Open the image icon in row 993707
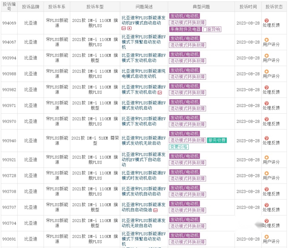Screen dimensions: 288x248 (x=155, y=210)
